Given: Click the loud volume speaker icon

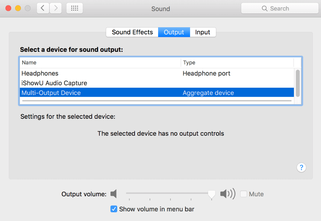Looking at the screenshot, I should 227,194.
